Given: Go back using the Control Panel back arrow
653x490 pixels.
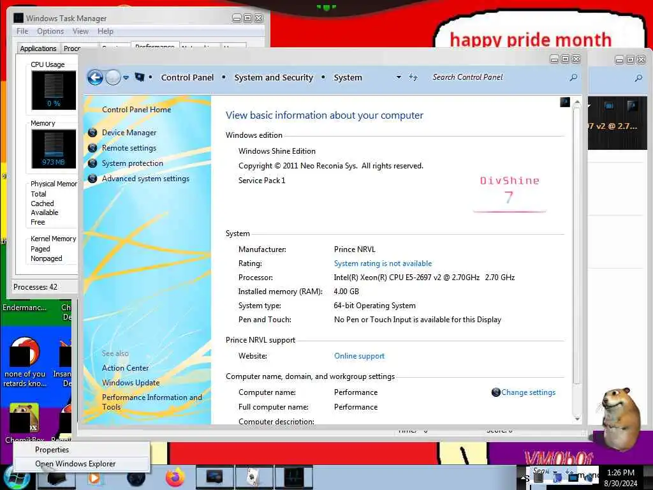Looking at the screenshot, I should coord(95,77).
